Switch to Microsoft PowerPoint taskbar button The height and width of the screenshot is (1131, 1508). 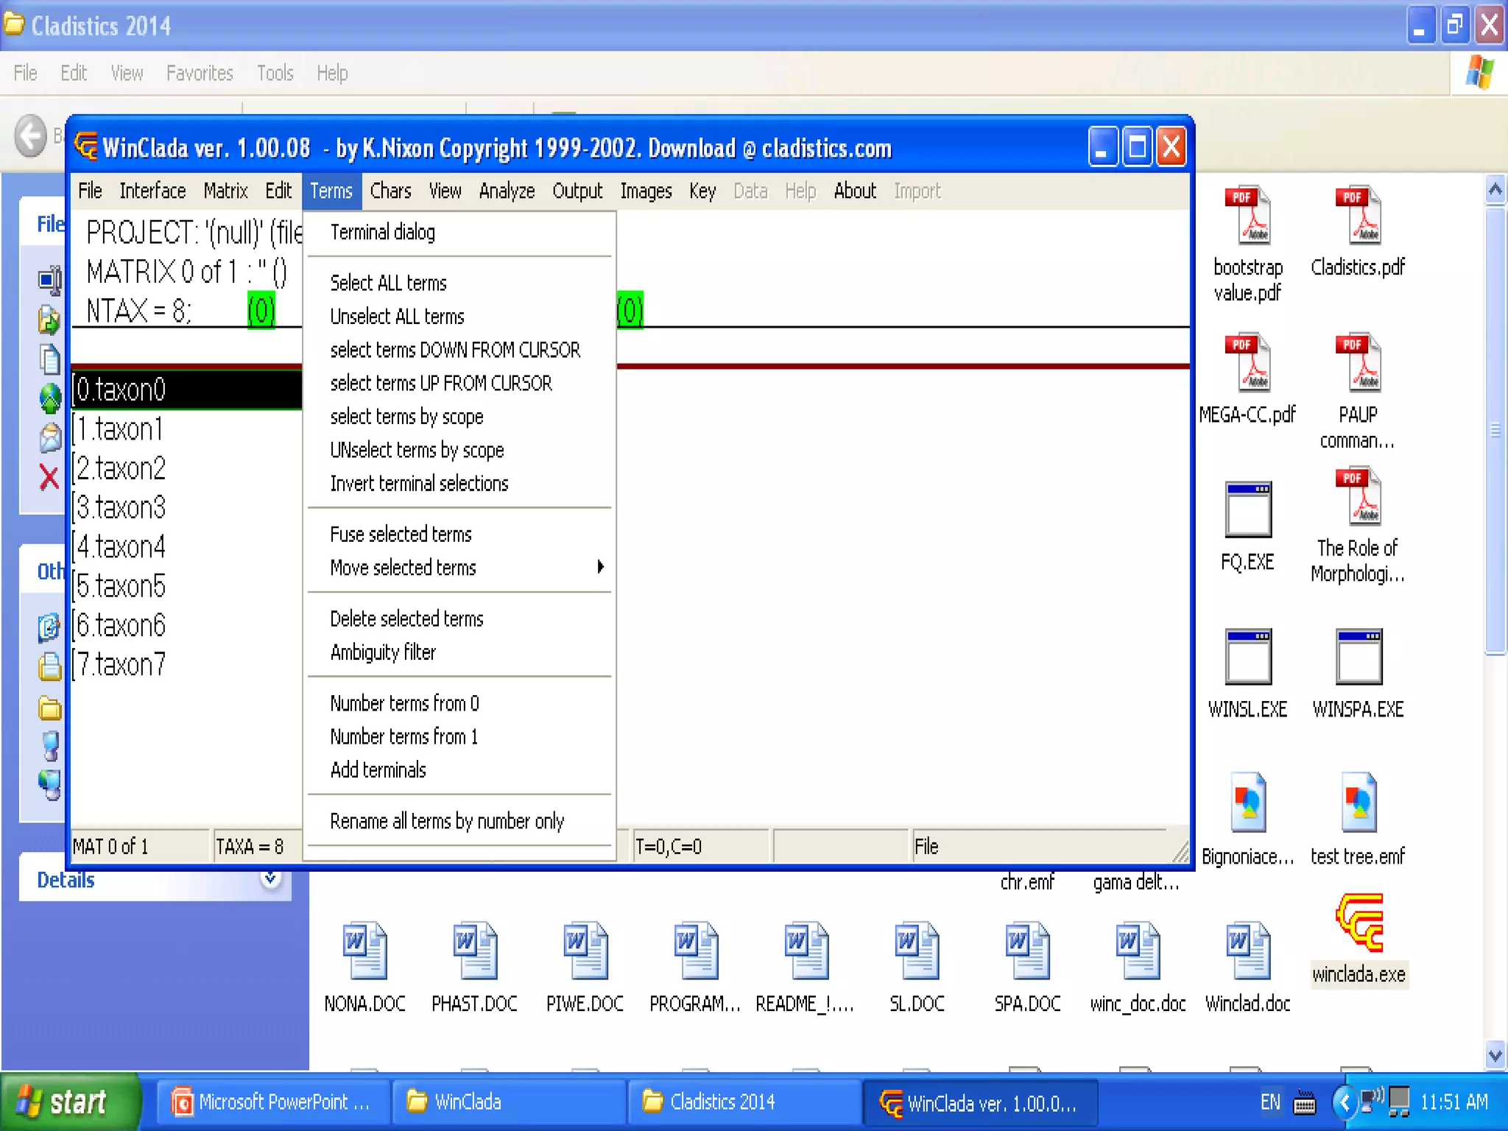click(x=272, y=1102)
